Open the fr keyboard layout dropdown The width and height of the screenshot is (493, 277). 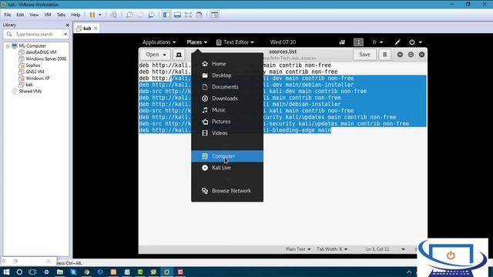pos(377,42)
